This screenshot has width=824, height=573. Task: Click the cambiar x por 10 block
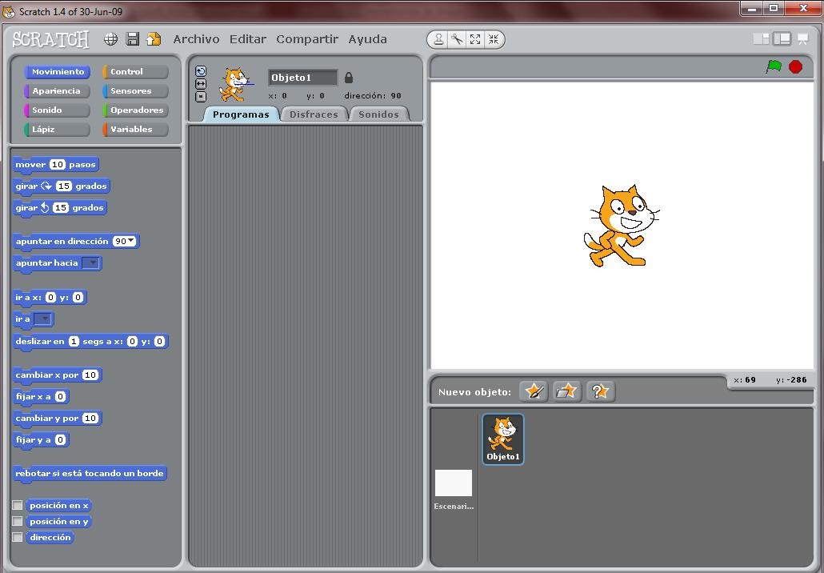click(x=57, y=375)
